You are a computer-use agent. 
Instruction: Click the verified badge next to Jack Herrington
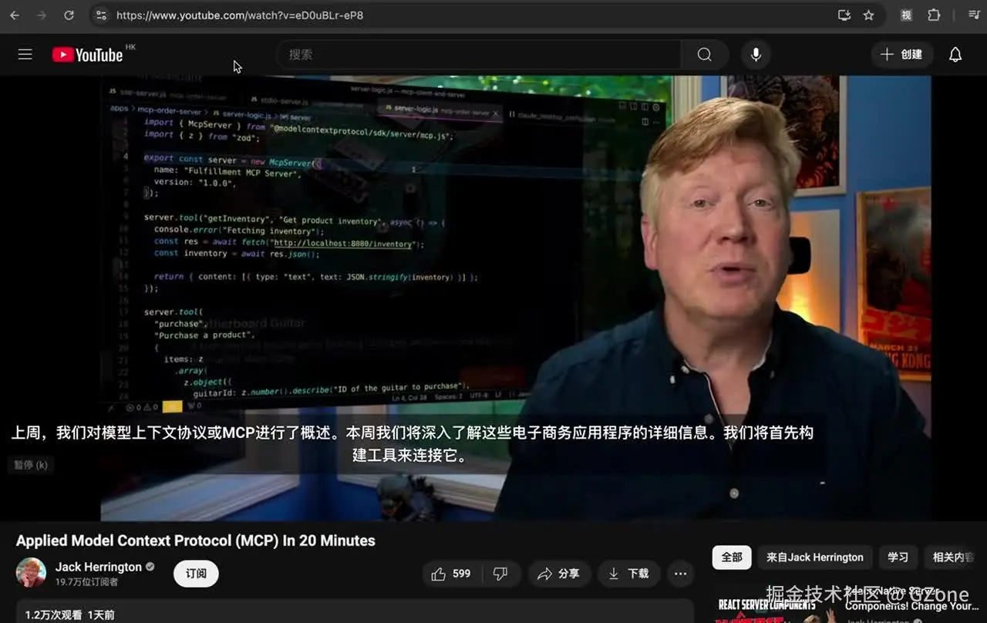[x=150, y=567]
